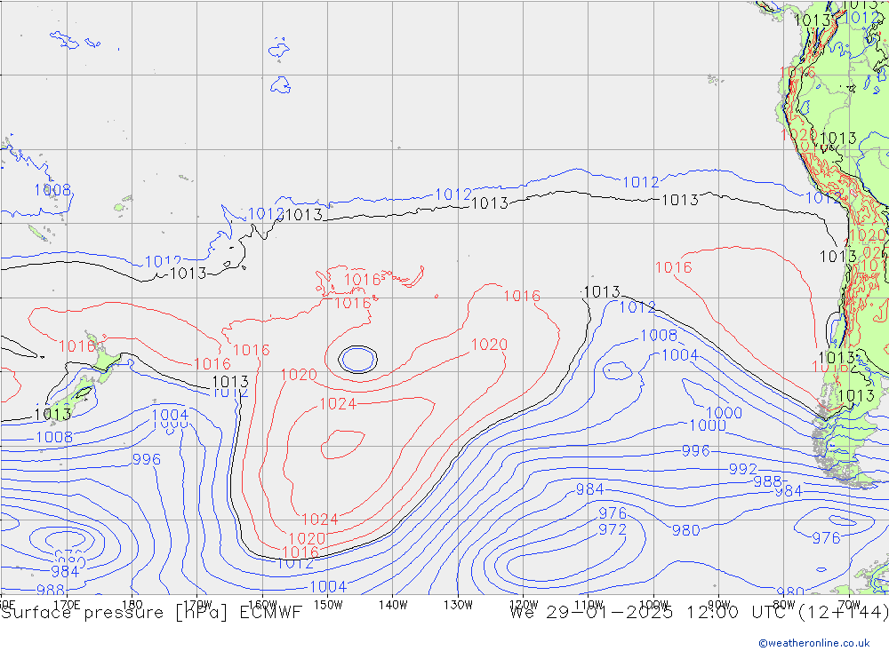Screen dimensions: 889x651
Task: Click the double-ringed closed contour in the central Pacific
Action: pos(357,359)
